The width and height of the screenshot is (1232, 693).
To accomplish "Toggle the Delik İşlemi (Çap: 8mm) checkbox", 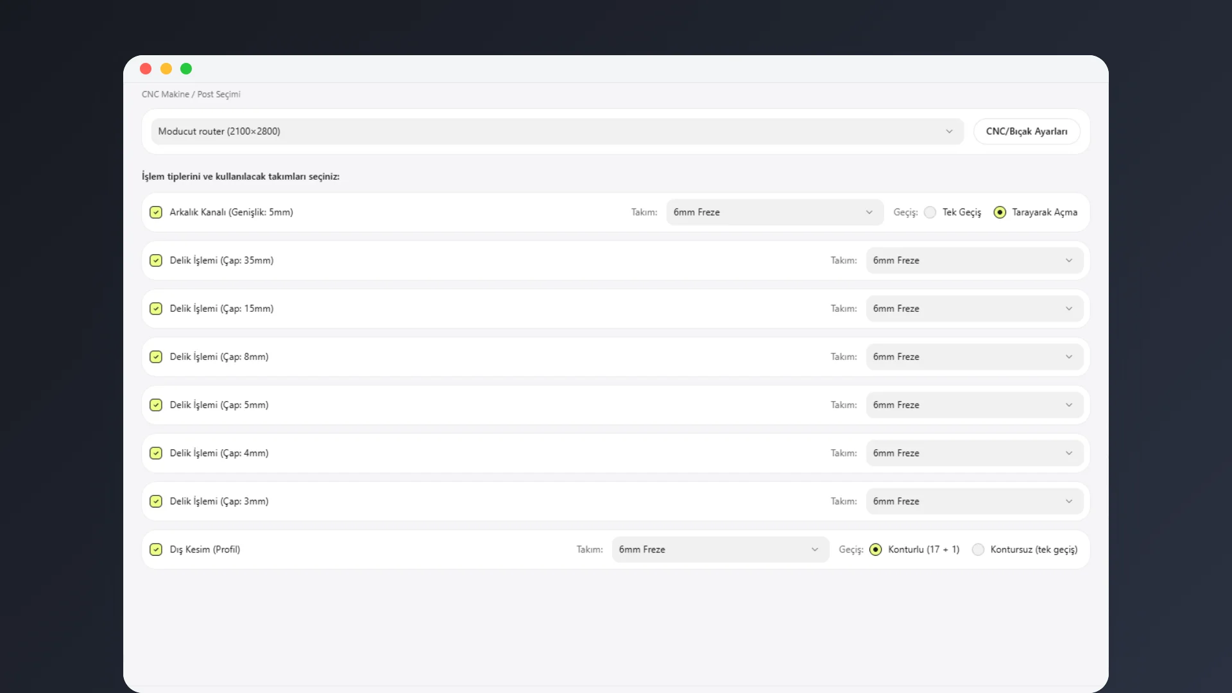I will click(156, 357).
